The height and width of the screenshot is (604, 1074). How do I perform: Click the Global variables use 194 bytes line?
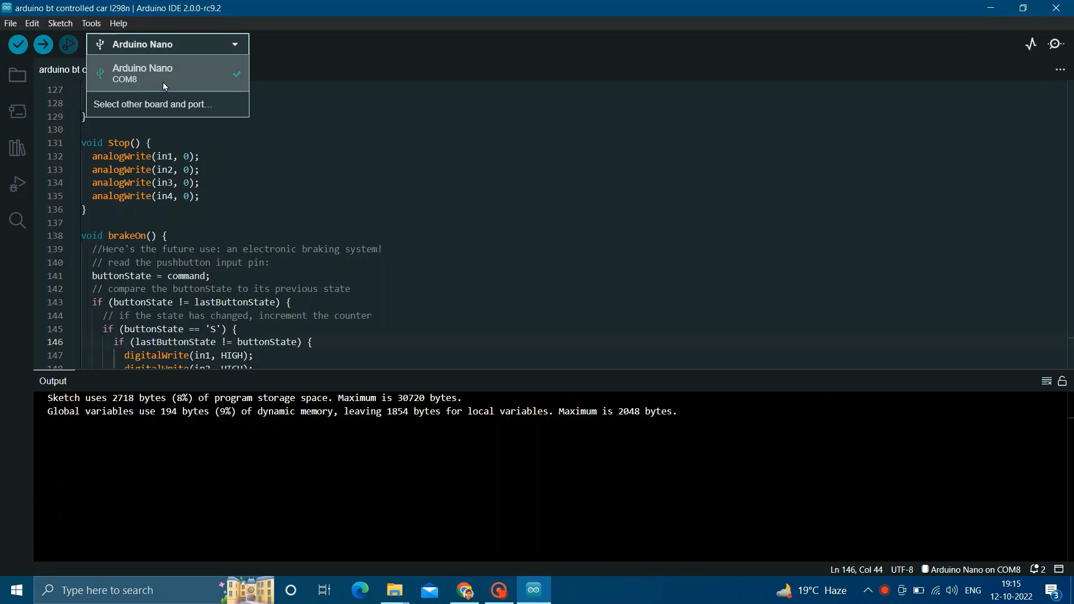click(x=362, y=412)
